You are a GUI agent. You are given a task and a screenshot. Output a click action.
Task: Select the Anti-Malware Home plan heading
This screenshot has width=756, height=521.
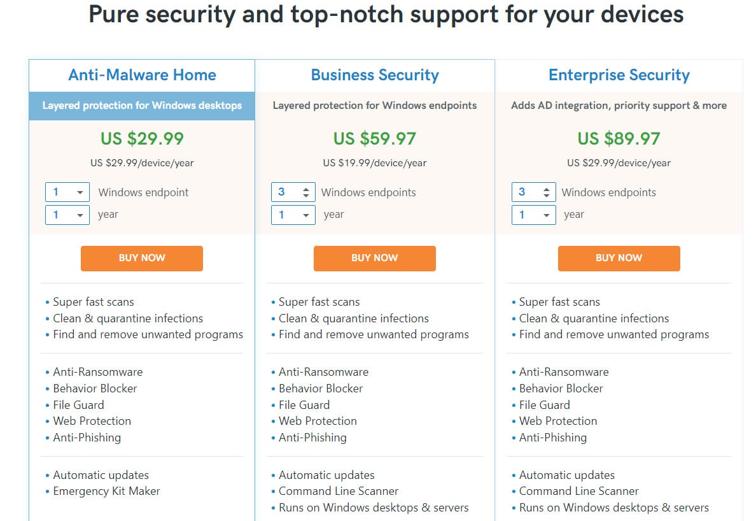click(143, 75)
